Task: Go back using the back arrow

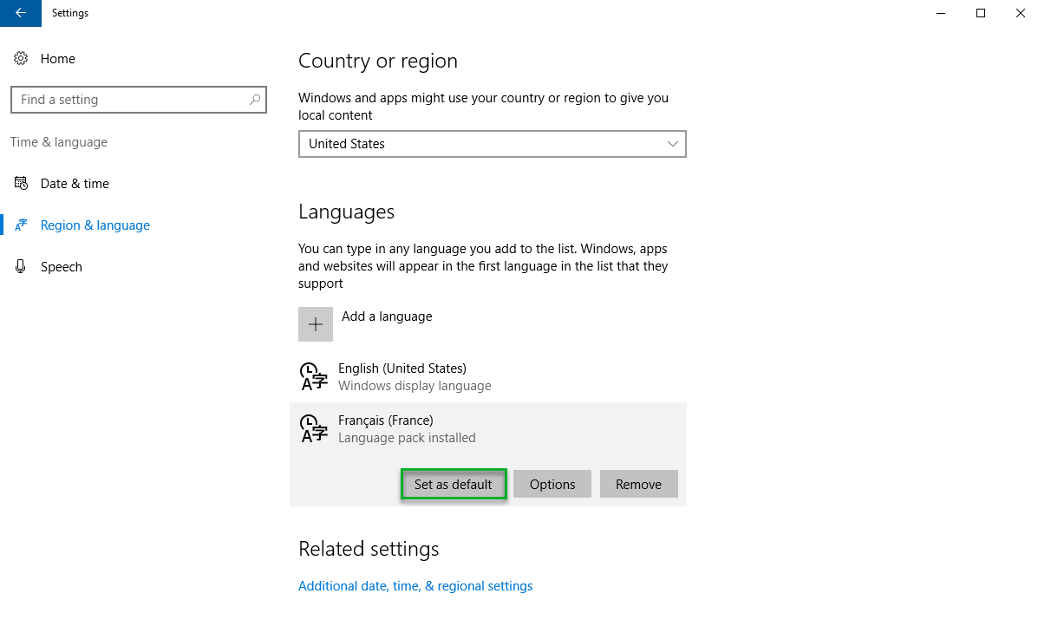Action: coord(21,13)
